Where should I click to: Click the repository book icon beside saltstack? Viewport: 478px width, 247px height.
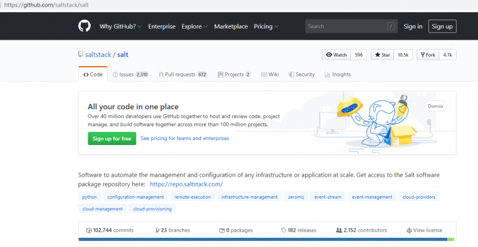tap(80, 54)
